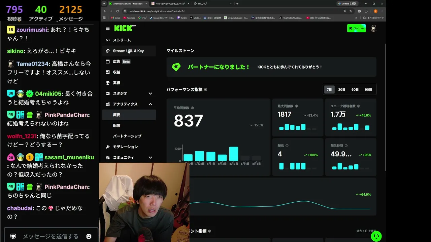This screenshot has width=431, height=242.
Task: Open 実績 in the sidebar
Action: 129,83
